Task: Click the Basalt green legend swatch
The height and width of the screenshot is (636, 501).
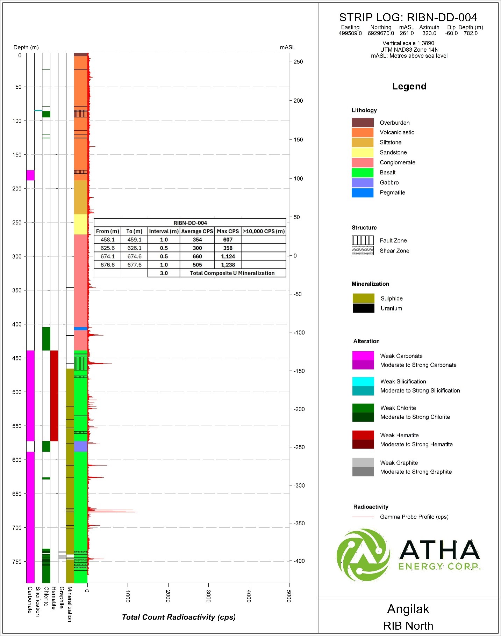Action: pos(363,173)
